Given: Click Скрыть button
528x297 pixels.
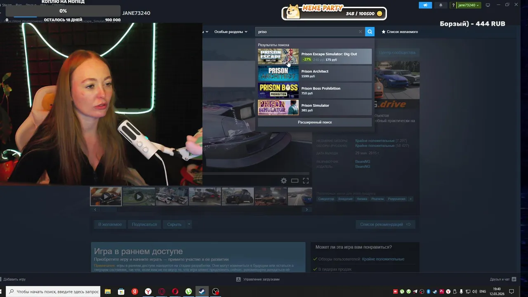Looking at the screenshot, I should tap(174, 224).
